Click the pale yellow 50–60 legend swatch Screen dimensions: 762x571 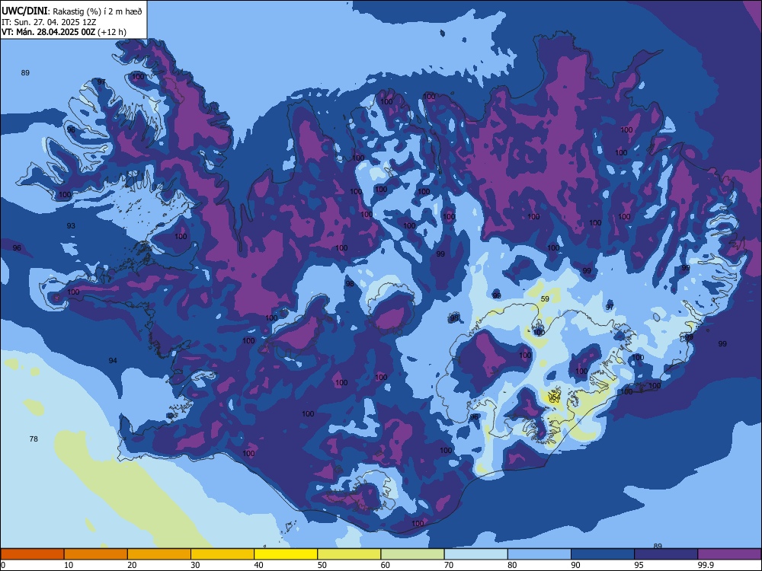[x=350, y=554]
